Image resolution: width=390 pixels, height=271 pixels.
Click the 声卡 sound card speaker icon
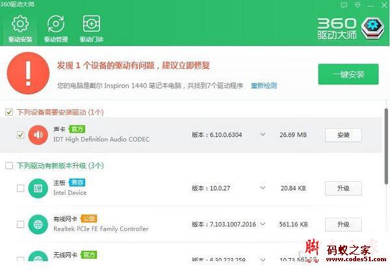[x=38, y=135]
